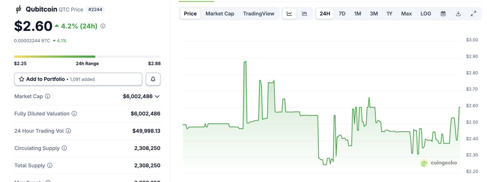This screenshot has width=487, height=182.
Task: Open the Total Supply info icon
Action: pyautogui.click(x=50, y=166)
